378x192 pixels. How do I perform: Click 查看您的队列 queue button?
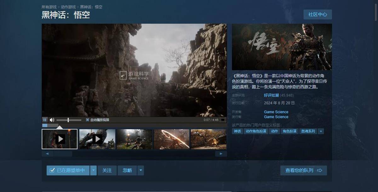click(x=304, y=170)
